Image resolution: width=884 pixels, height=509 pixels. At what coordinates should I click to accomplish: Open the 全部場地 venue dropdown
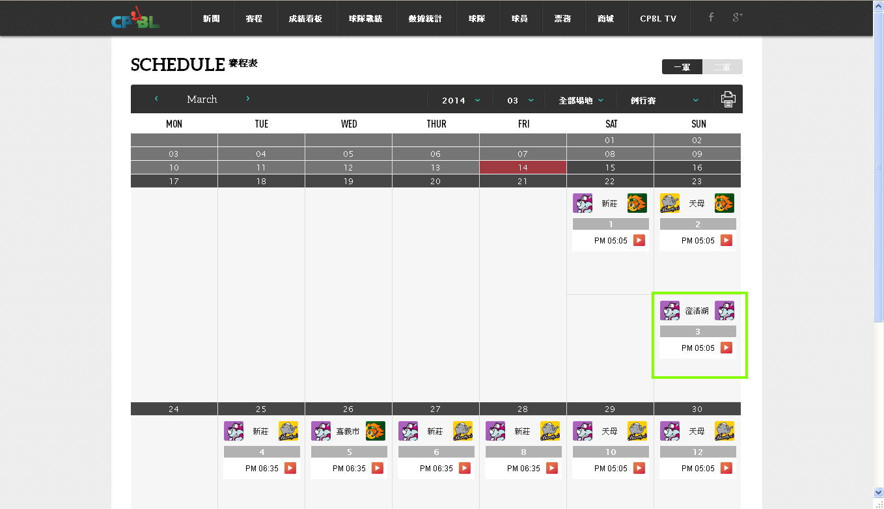click(x=581, y=100)
